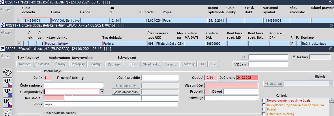Screen dimensions: 334x116
Task: Focus the Č. objednávky input field
Action: (72, 92)
